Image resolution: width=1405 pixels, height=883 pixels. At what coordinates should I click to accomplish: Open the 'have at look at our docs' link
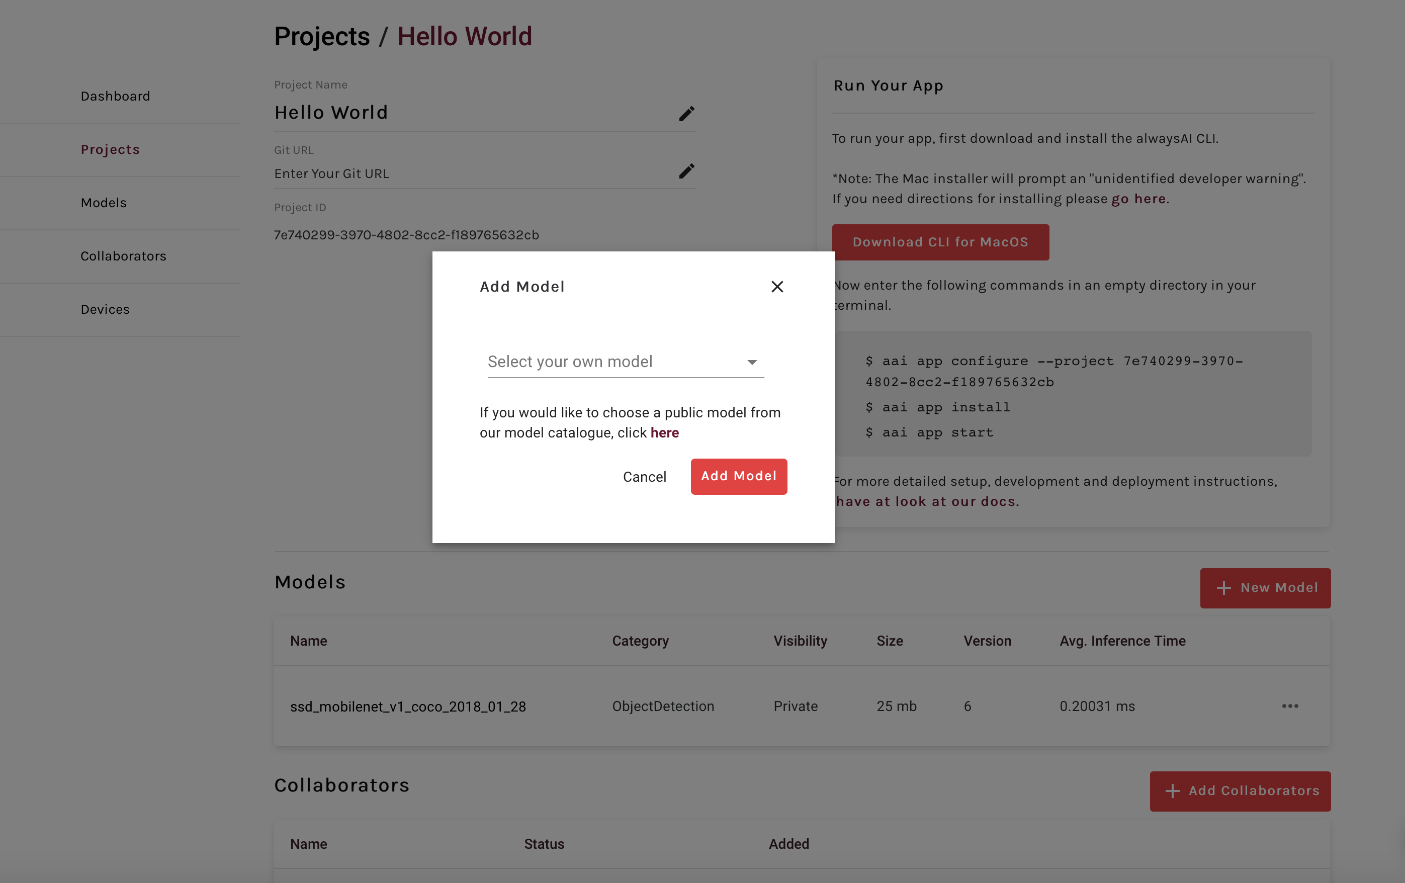pyautogui.click(x=927, y=501)
